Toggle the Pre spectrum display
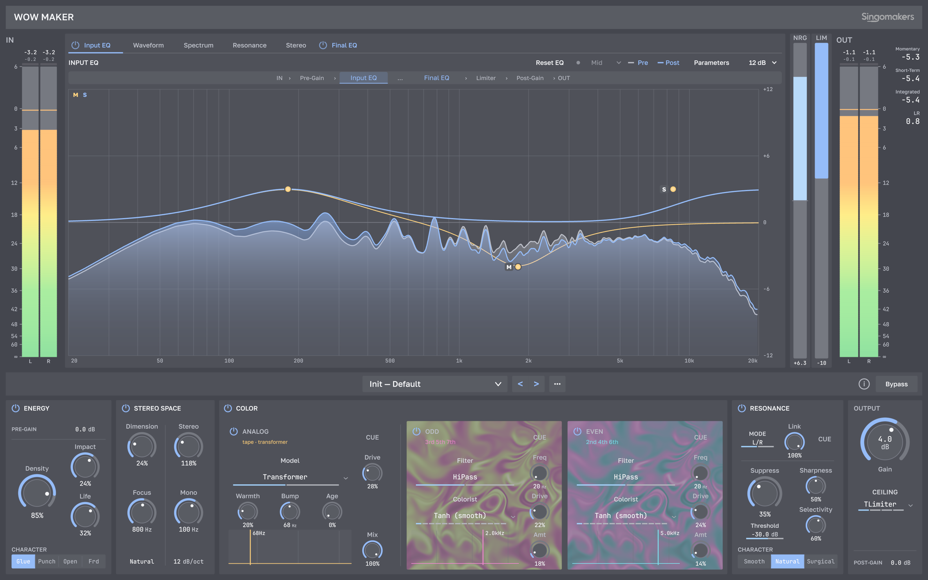The image size is (928, 580). pos(638,63)
